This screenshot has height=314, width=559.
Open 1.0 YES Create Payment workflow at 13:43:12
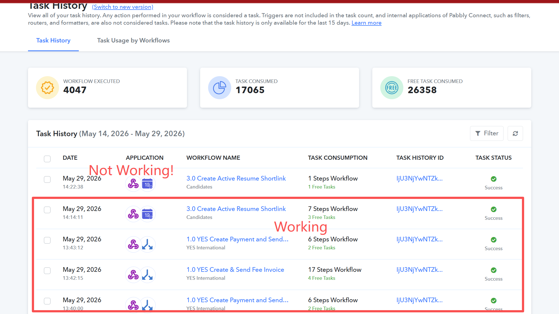click(x=237, y=239)
